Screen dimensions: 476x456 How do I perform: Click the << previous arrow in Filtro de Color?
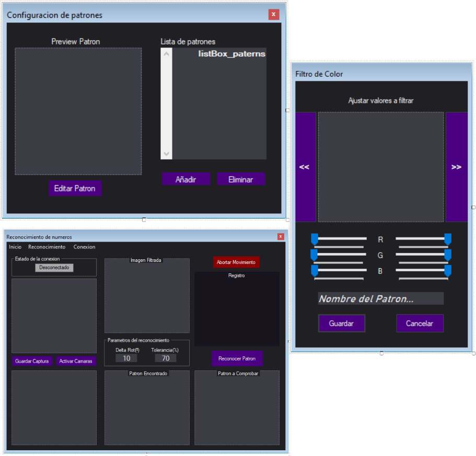pyautogui.click(x=305, y=166)
